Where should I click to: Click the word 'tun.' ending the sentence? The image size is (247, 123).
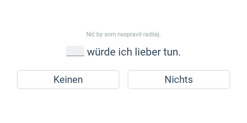172,52
